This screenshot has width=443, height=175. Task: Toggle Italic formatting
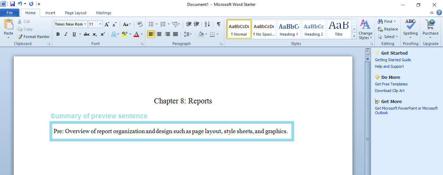[66, 34]
